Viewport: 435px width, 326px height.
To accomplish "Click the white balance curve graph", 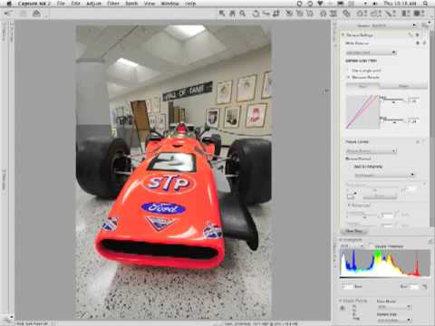I will 362,111.
